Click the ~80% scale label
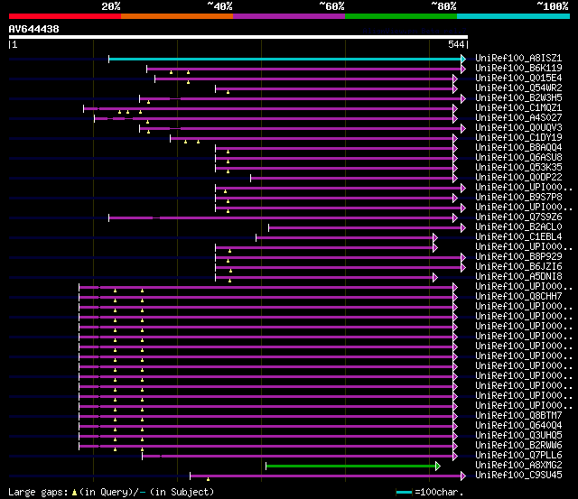The image size is (578, 499). coord(443,6)
